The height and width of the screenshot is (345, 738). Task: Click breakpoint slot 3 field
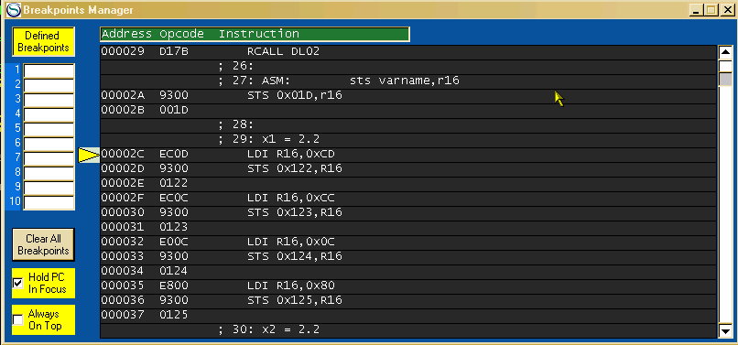point(49,100)
